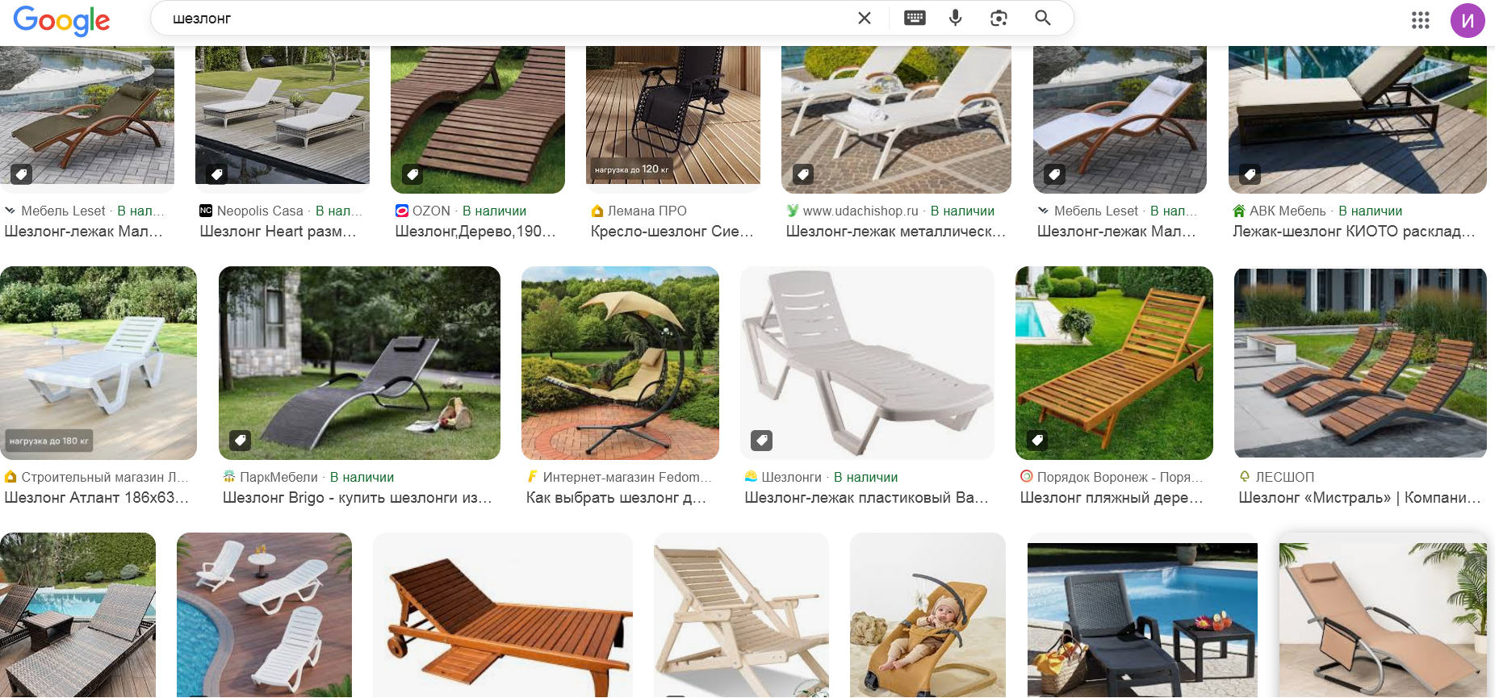
Task: Open baby rocker chair thumbnail
Action: [x=927, y=615]
